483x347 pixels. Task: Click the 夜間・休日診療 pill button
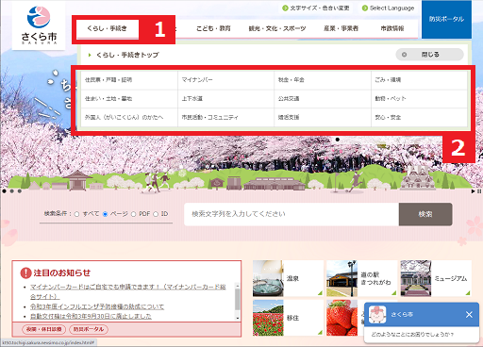point(43,329)
